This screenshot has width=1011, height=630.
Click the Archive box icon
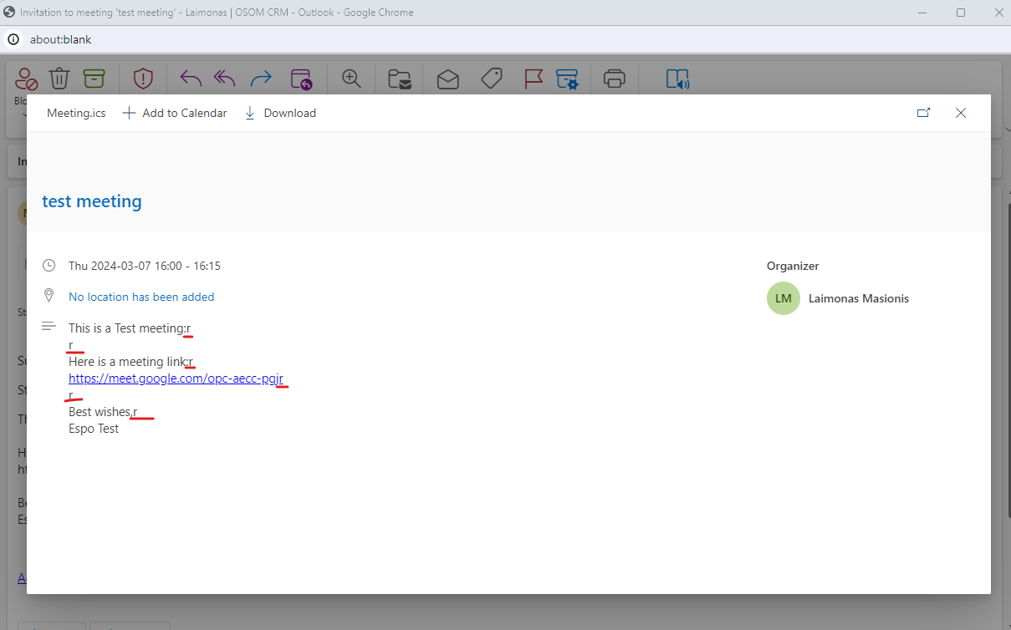94,79
